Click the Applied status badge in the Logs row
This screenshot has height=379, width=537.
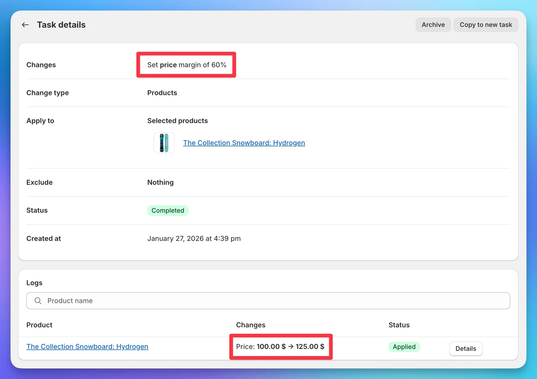pyautogui.click(x=404, y=347)
